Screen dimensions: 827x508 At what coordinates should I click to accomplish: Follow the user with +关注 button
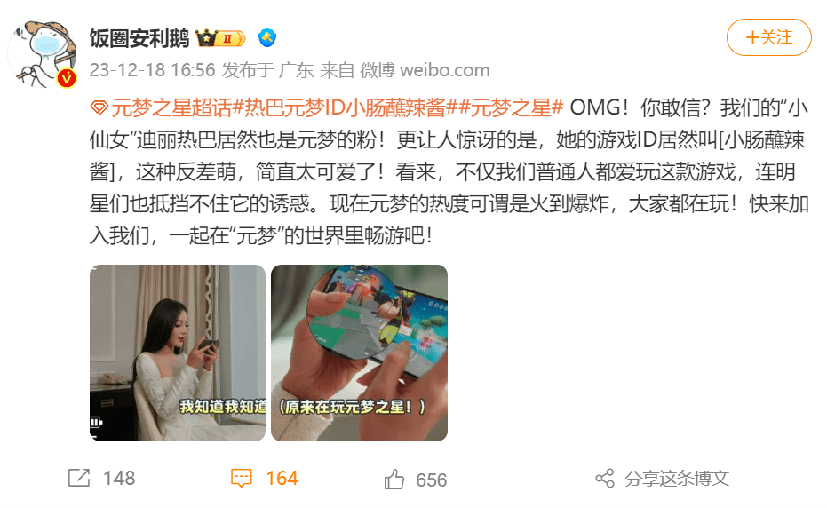click(x=769, y=37)
